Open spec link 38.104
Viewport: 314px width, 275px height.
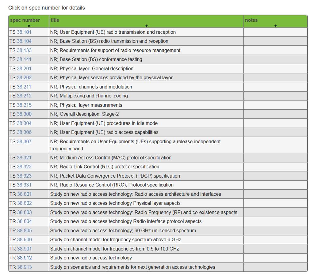24,41
